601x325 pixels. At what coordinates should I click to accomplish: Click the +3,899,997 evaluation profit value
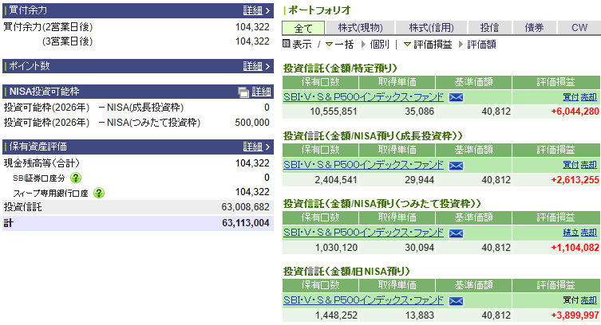click(575, 315)
